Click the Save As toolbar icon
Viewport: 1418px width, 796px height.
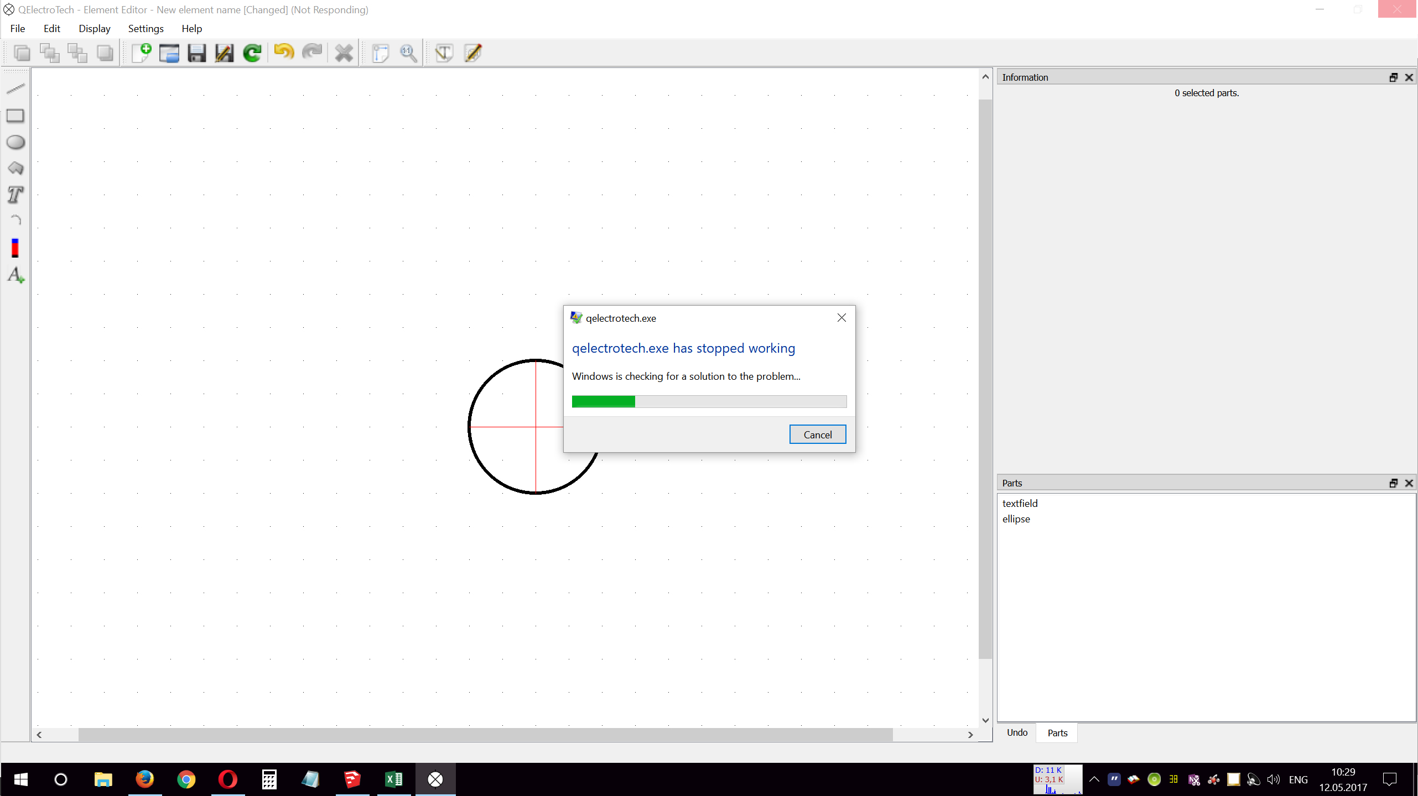(x=225, y=53)
